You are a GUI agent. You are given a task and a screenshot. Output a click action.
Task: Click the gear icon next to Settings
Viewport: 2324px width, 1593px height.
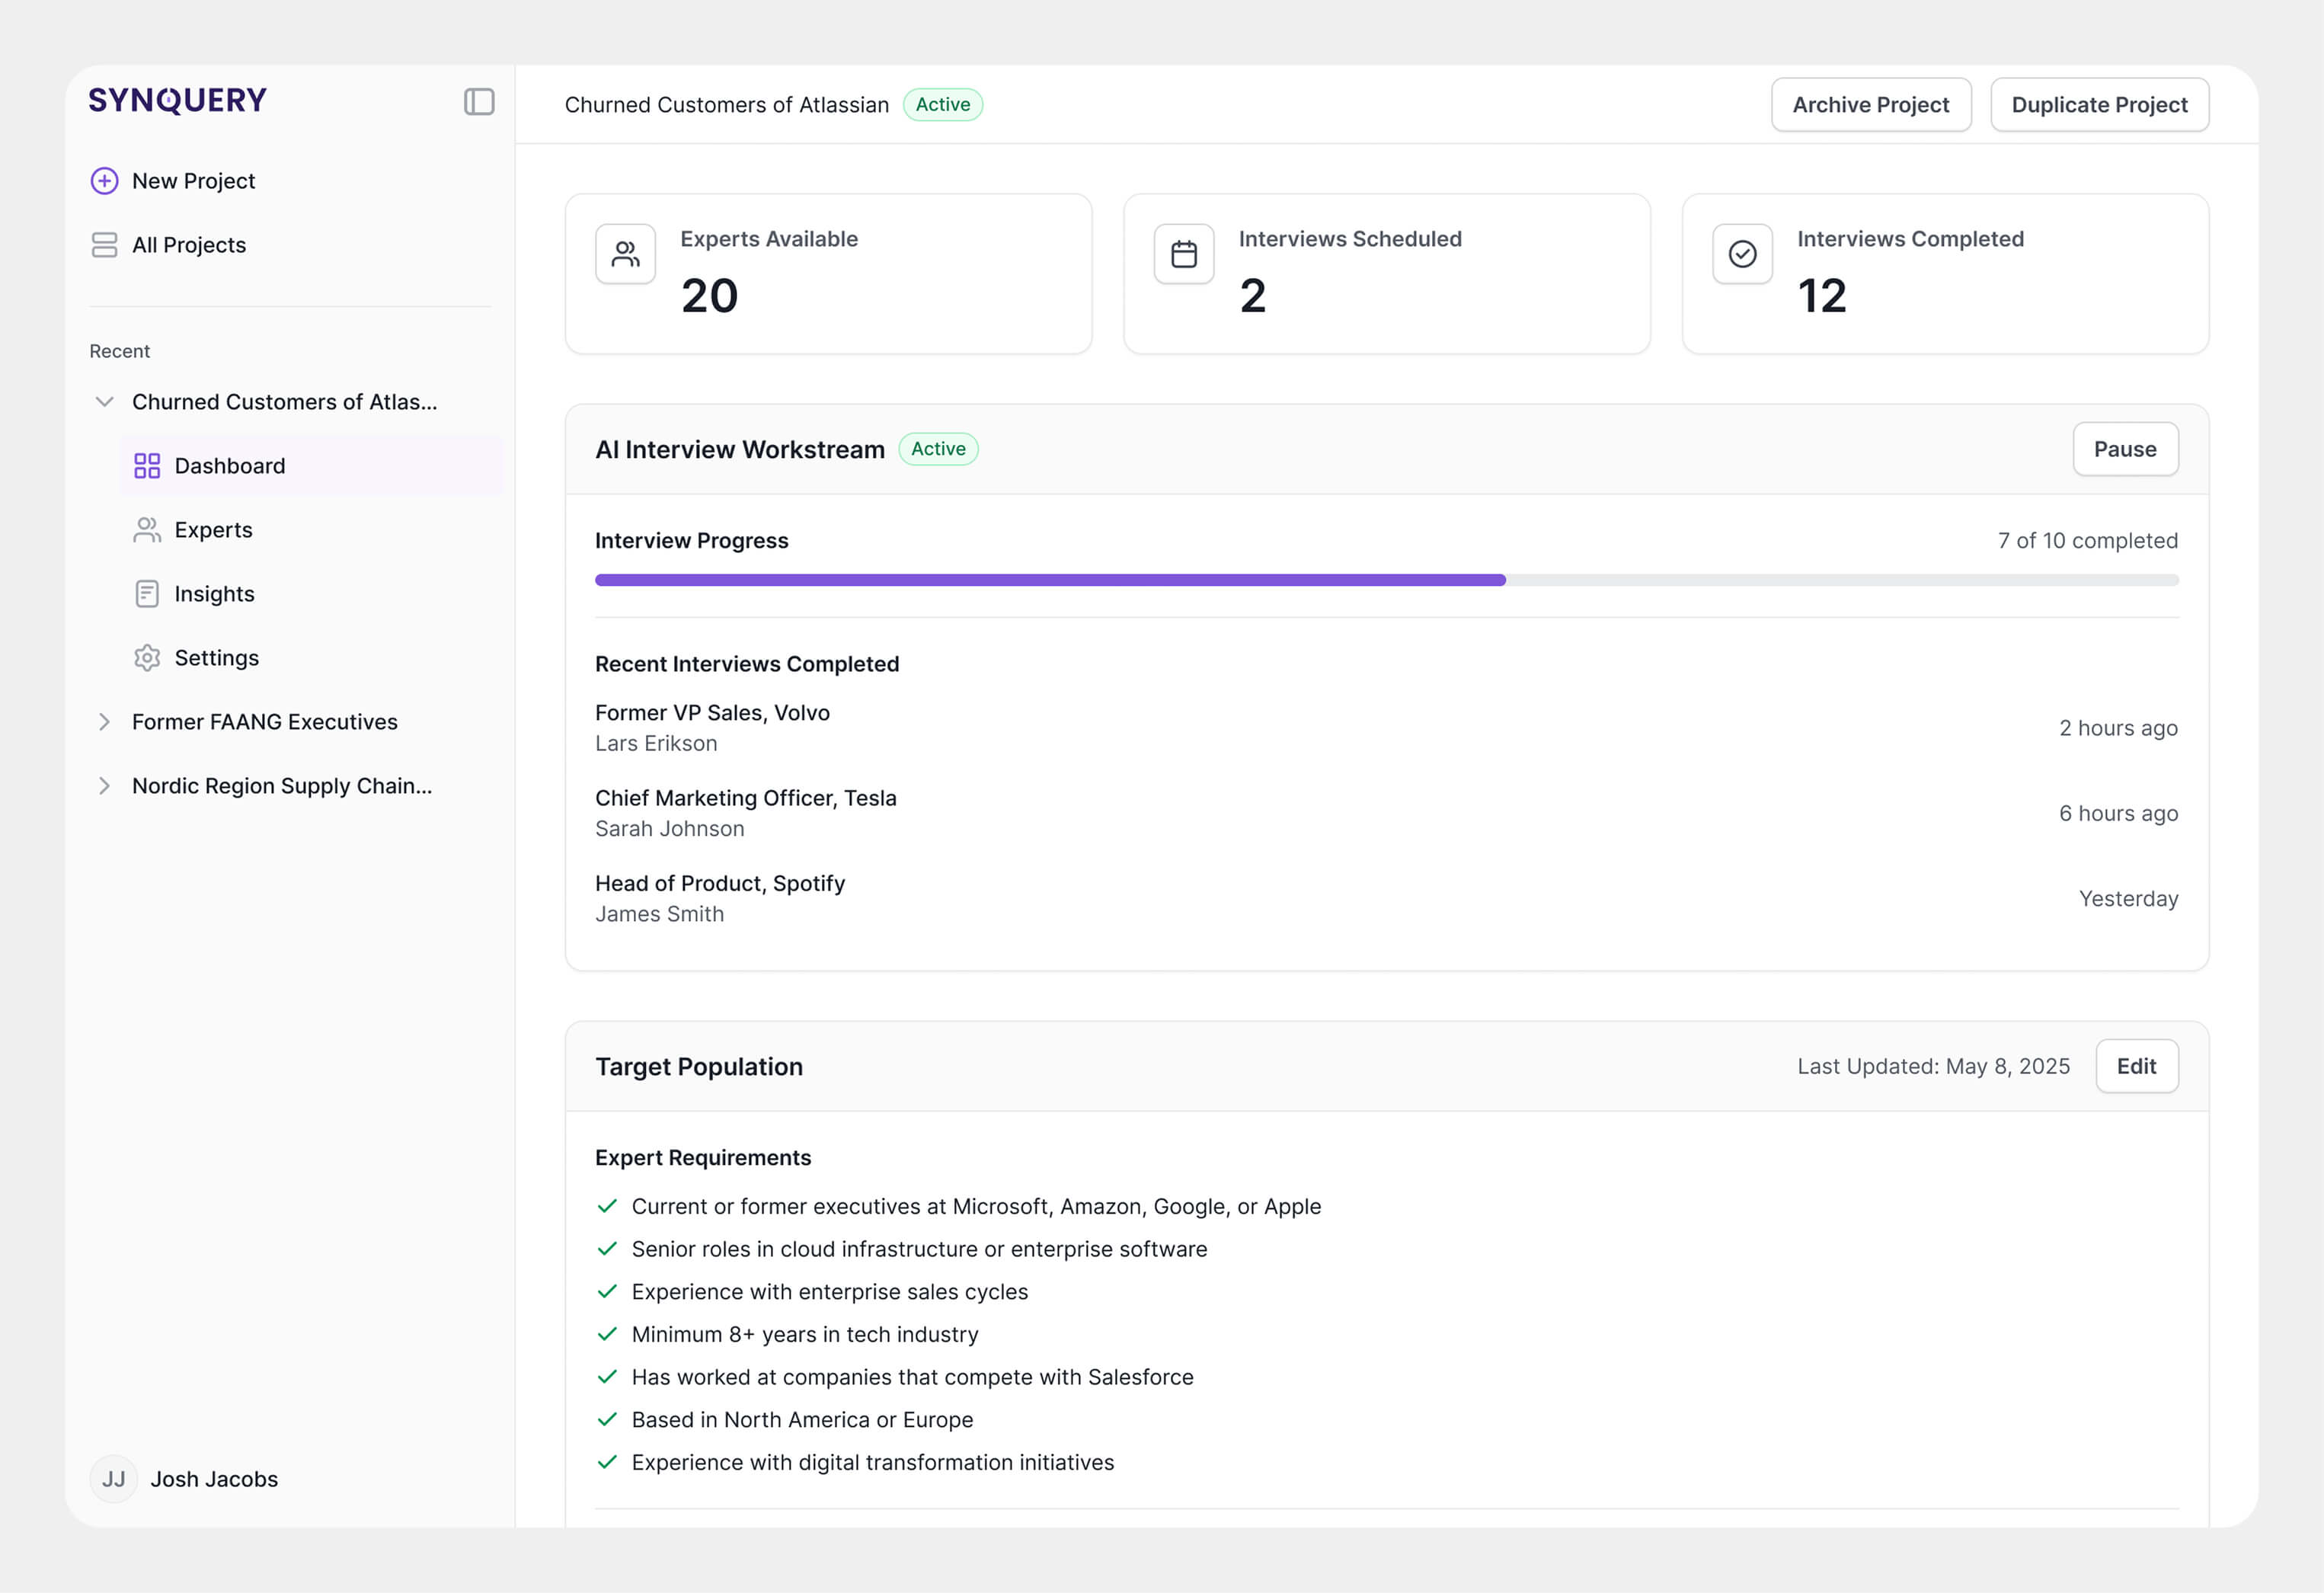click(x=147, y=658)
